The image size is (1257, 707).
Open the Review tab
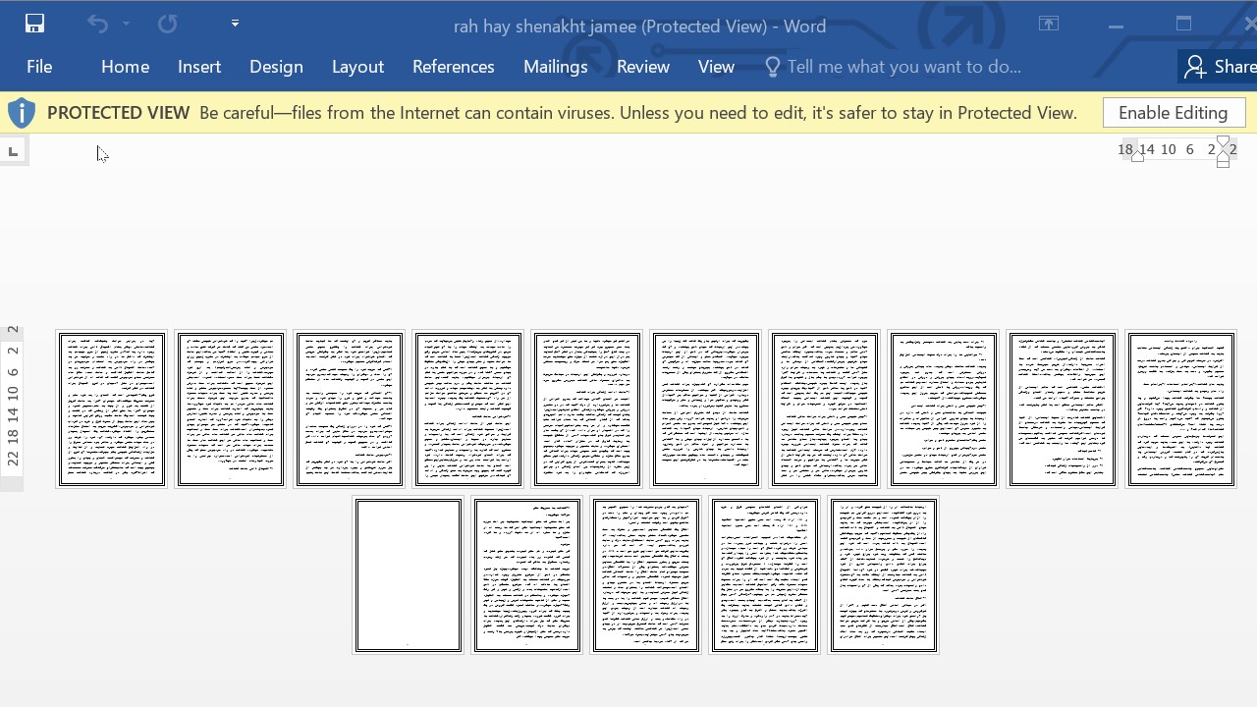coord(643,67)
